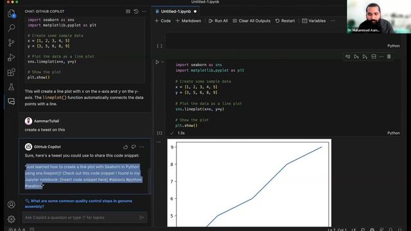Open Copilot chat panel more actions

click(x=144, y=12)
